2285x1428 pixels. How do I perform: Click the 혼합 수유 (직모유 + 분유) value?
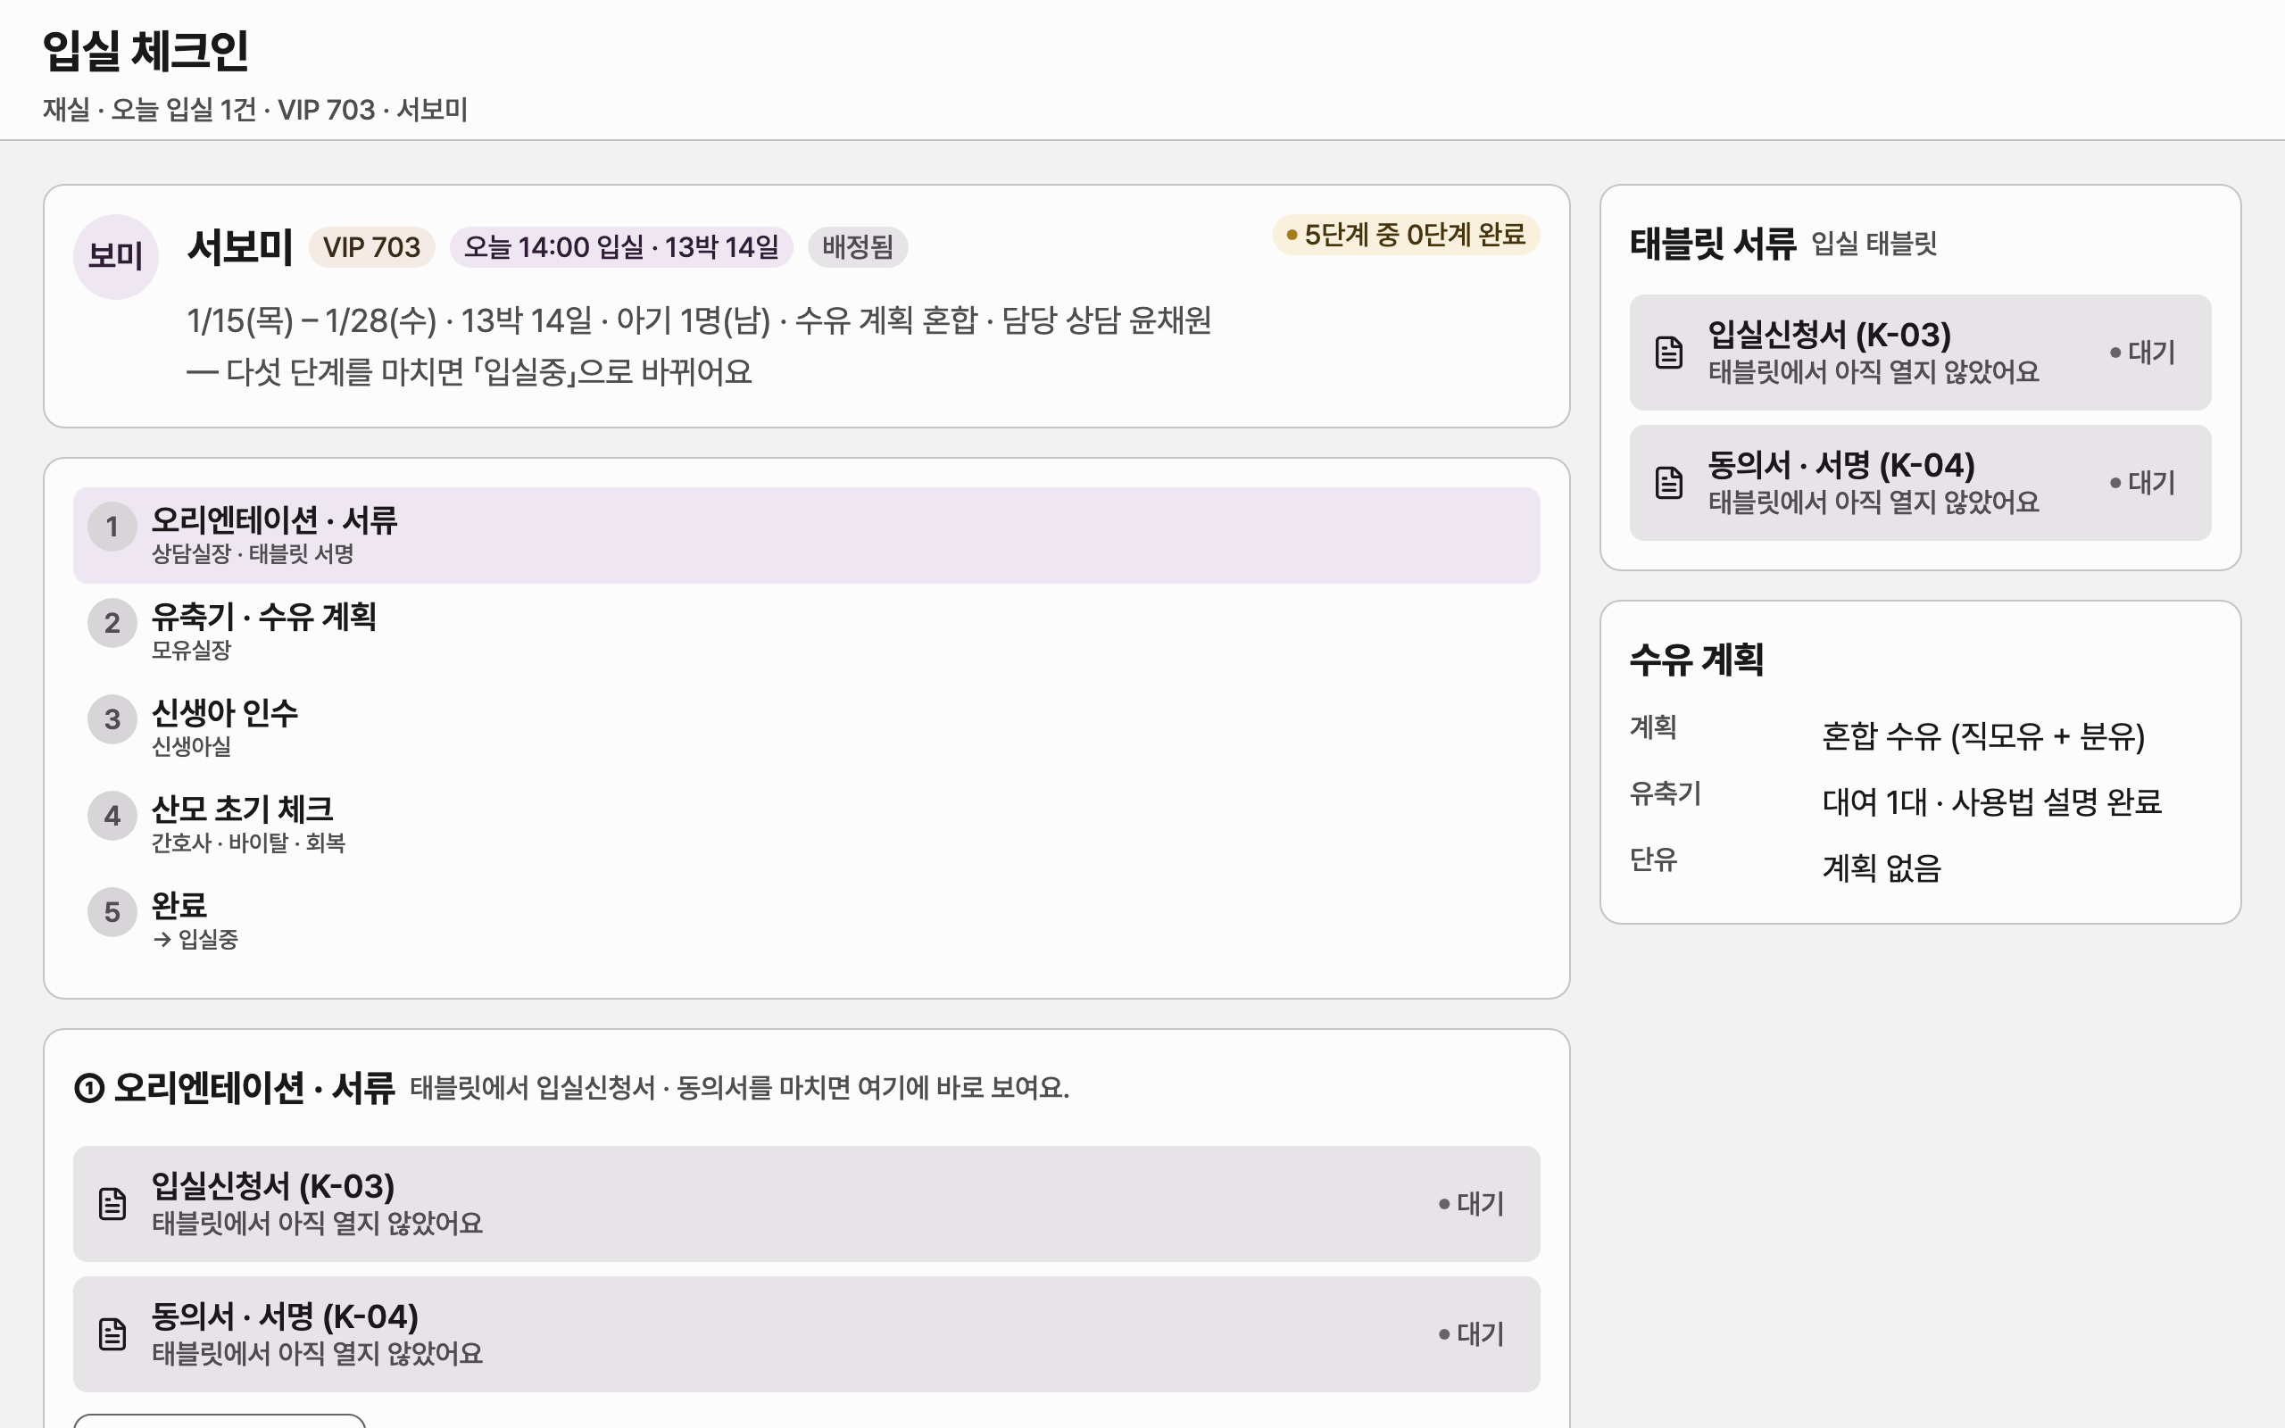pos(1982,735)
